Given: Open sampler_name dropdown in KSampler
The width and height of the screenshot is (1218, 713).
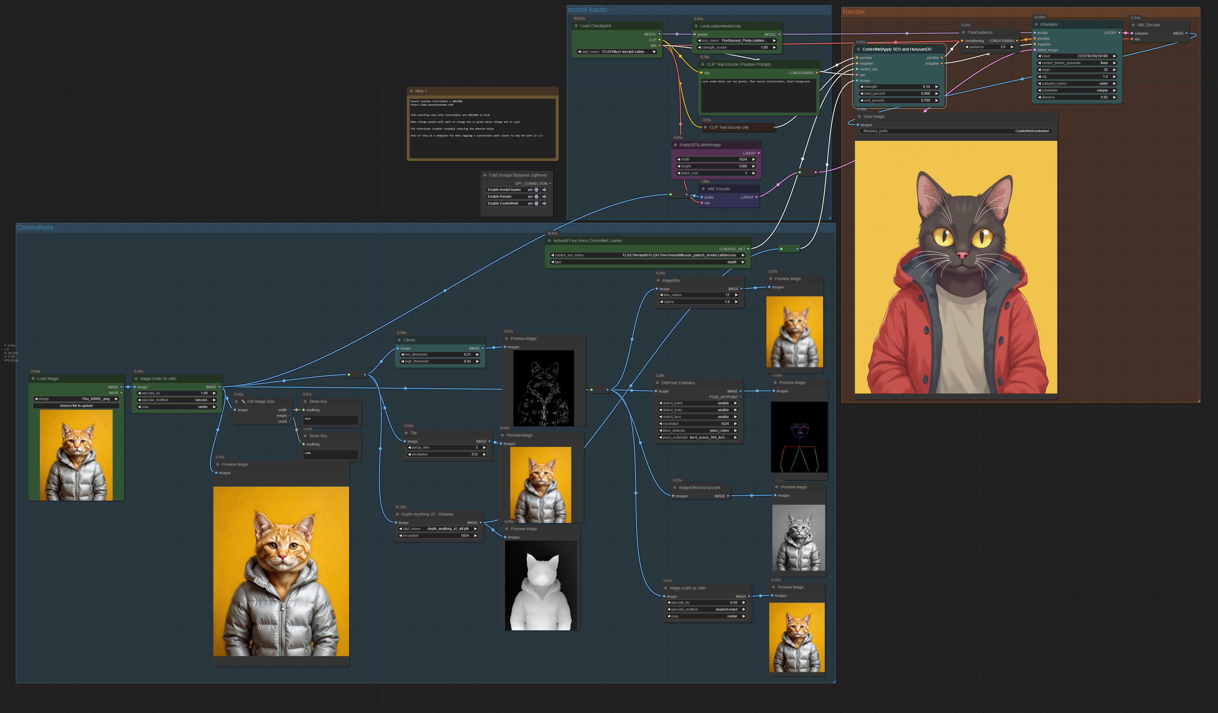Looking at the screenshot, I should pyautogui.click(x=1077, y=84).
